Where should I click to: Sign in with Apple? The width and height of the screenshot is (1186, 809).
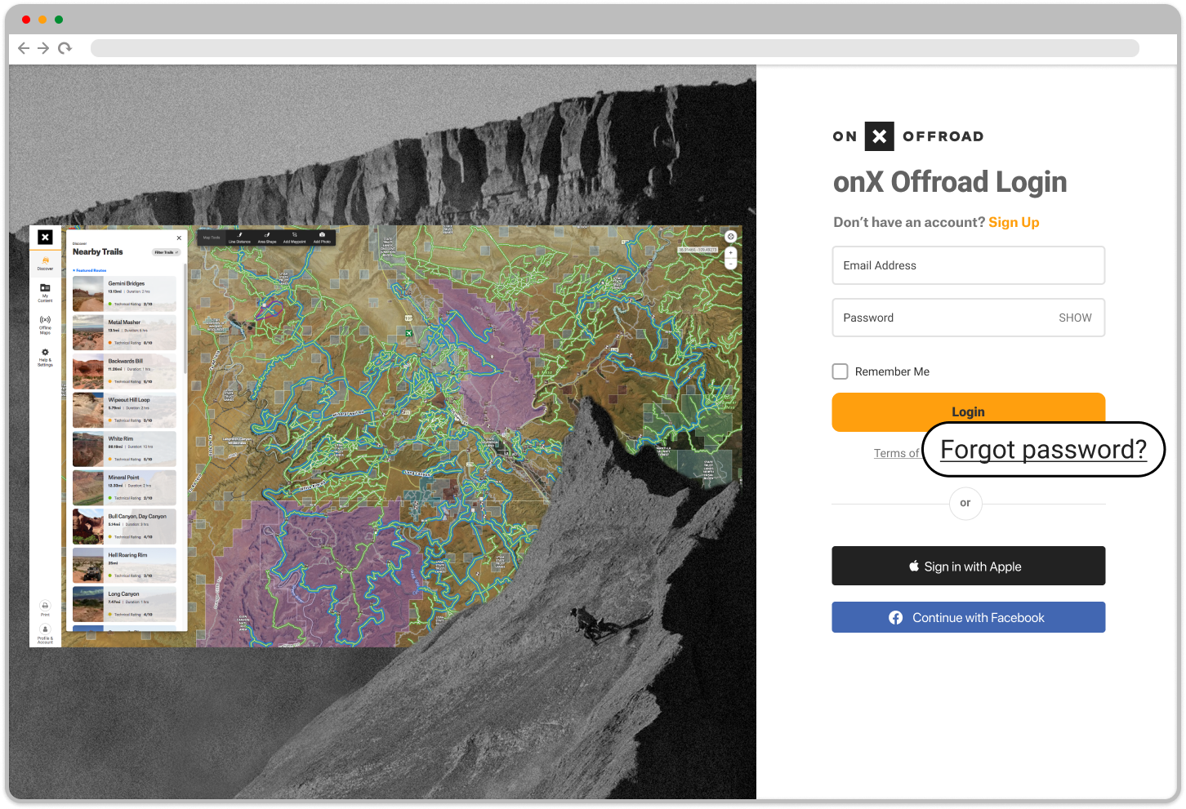click(x=968, y=566)
